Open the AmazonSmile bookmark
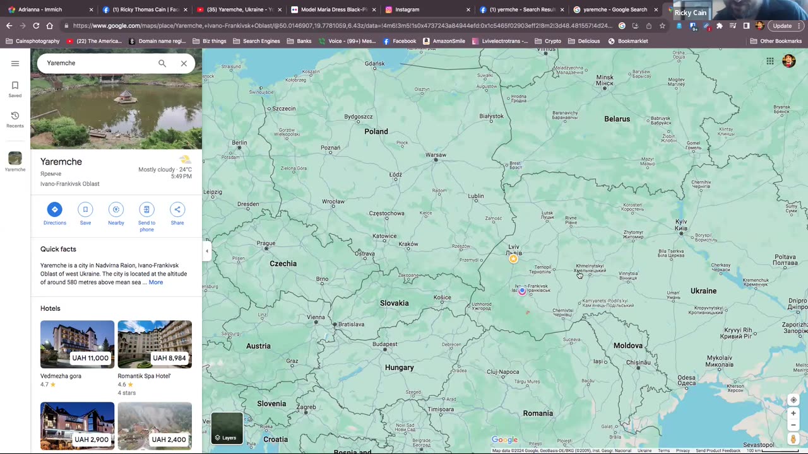 [444, 41]
